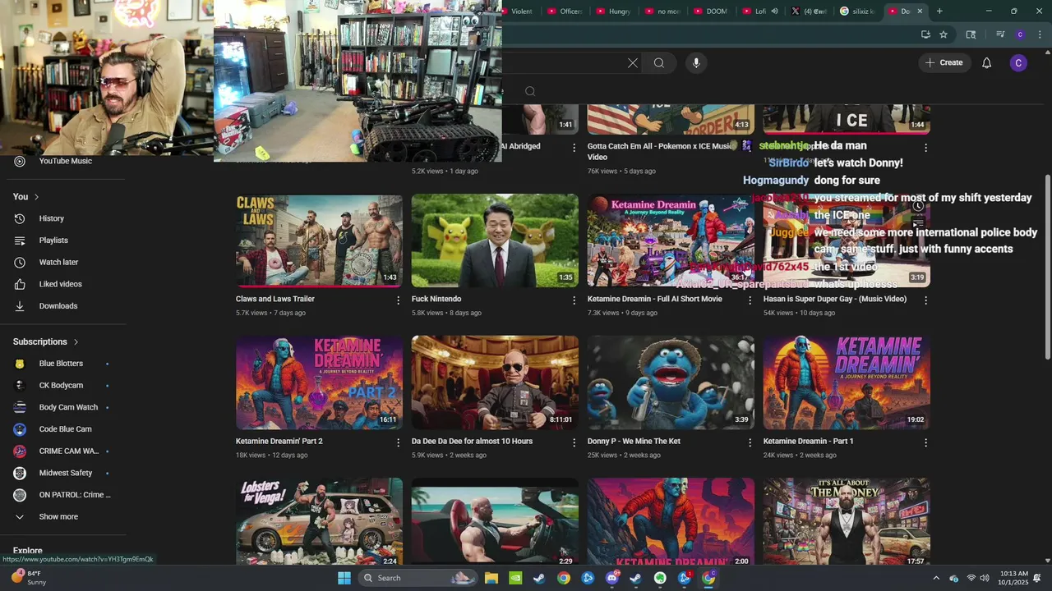Open Windows Start menu
The width and height of the screenshot is (1052, 591).
coord(344,578)
